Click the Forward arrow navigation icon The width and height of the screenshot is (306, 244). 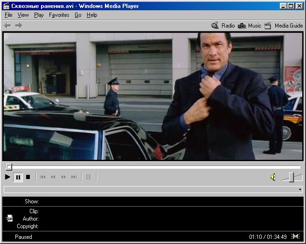19,26
